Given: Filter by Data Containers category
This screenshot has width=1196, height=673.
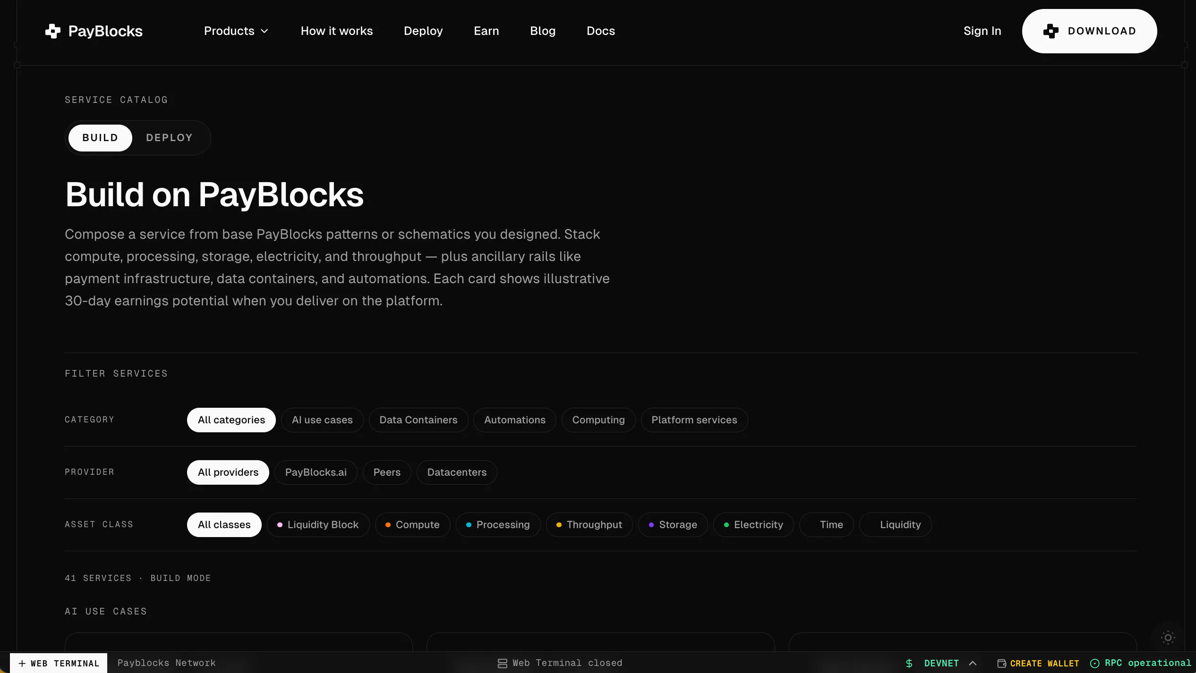Looking at the screenshot, I should coord(419,420).
